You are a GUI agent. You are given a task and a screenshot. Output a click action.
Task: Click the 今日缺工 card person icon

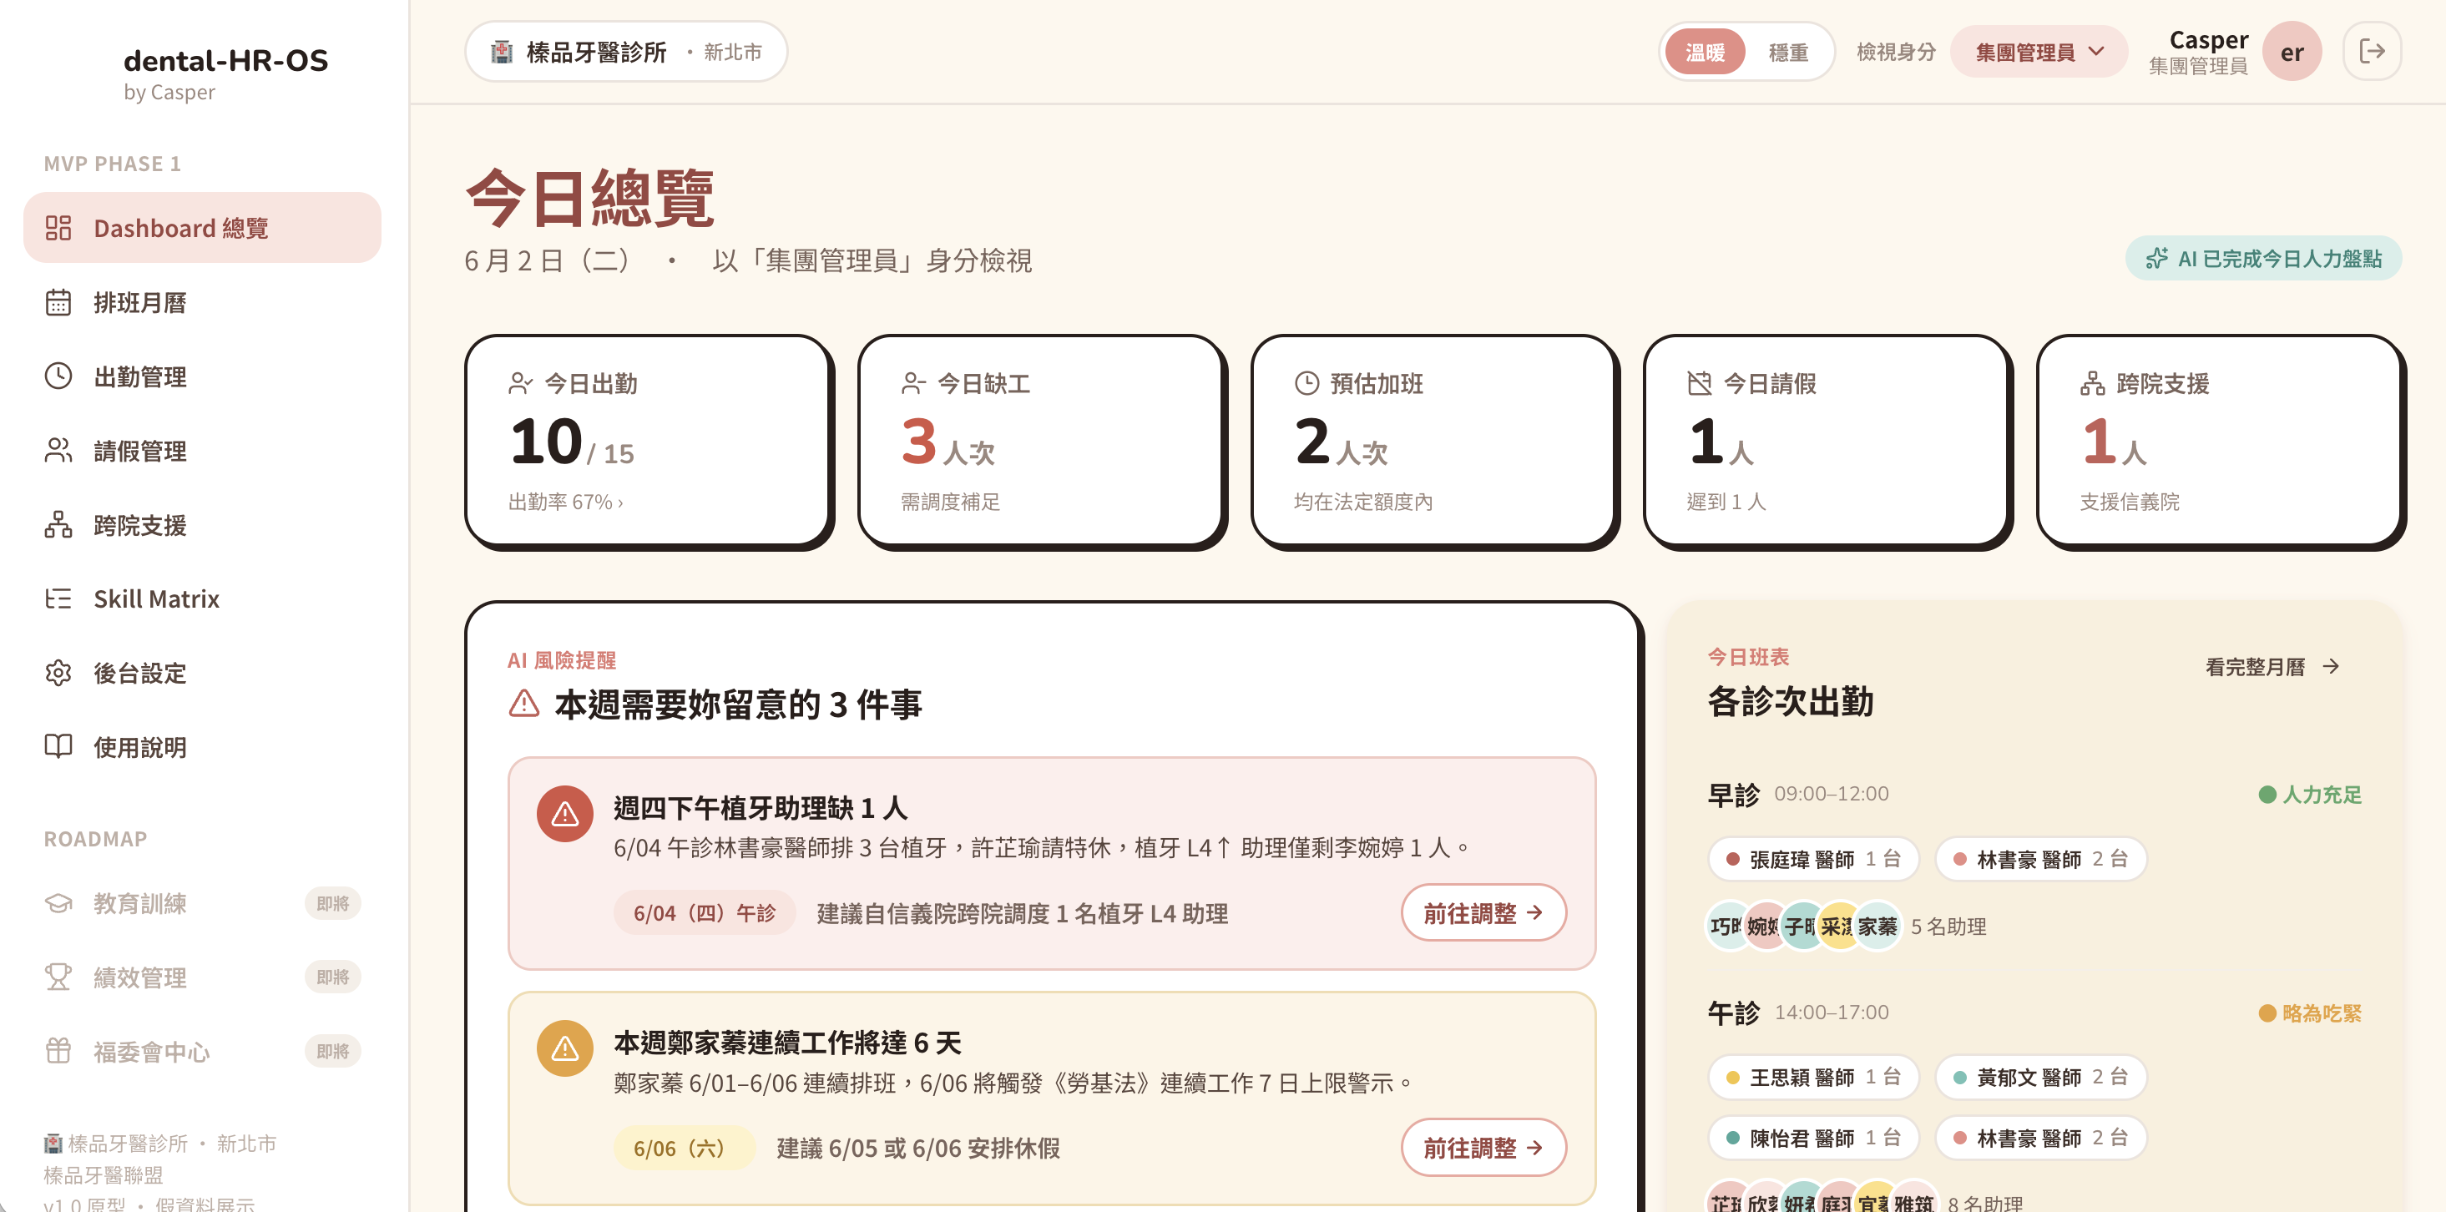coord(913,383)
